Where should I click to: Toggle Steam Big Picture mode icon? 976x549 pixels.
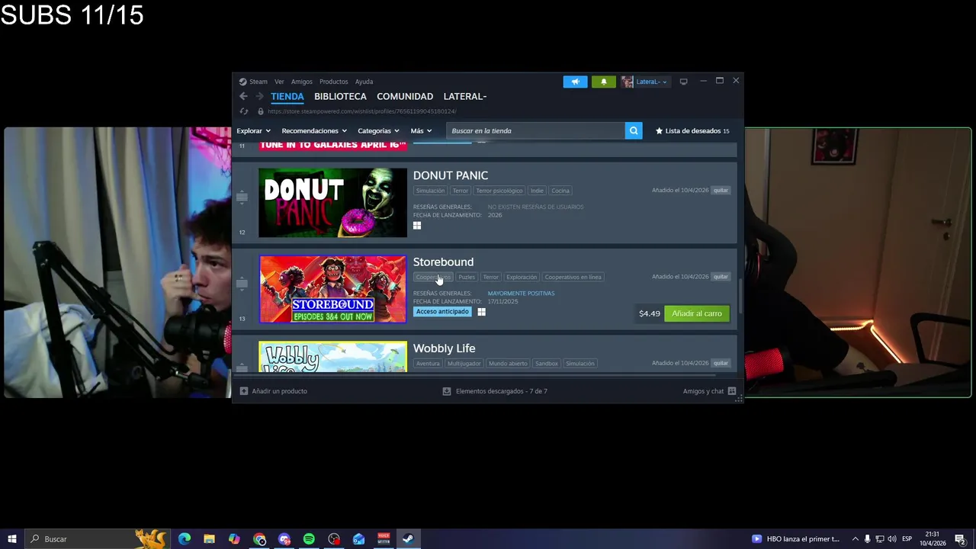pos(683,82)
